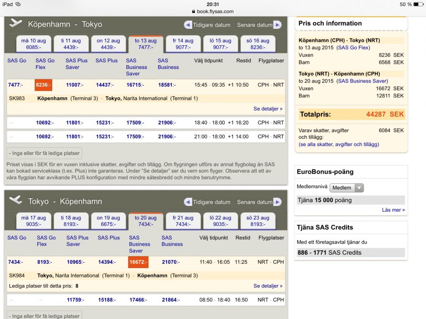Click the Tjäna 15 000 poäng text

point(324,200)
